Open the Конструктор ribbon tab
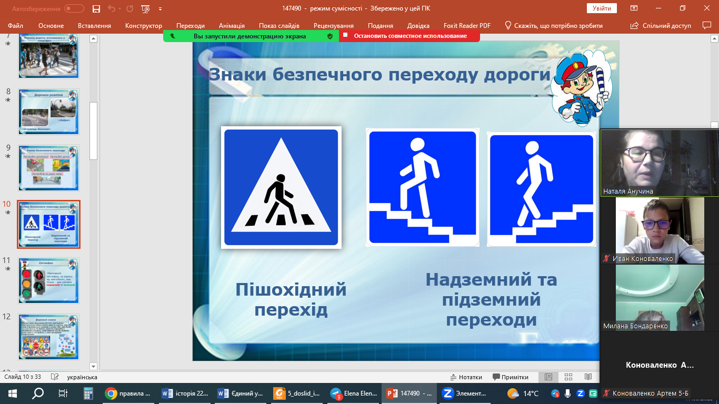This screenshot has height=404, width=719. [144, 26]
